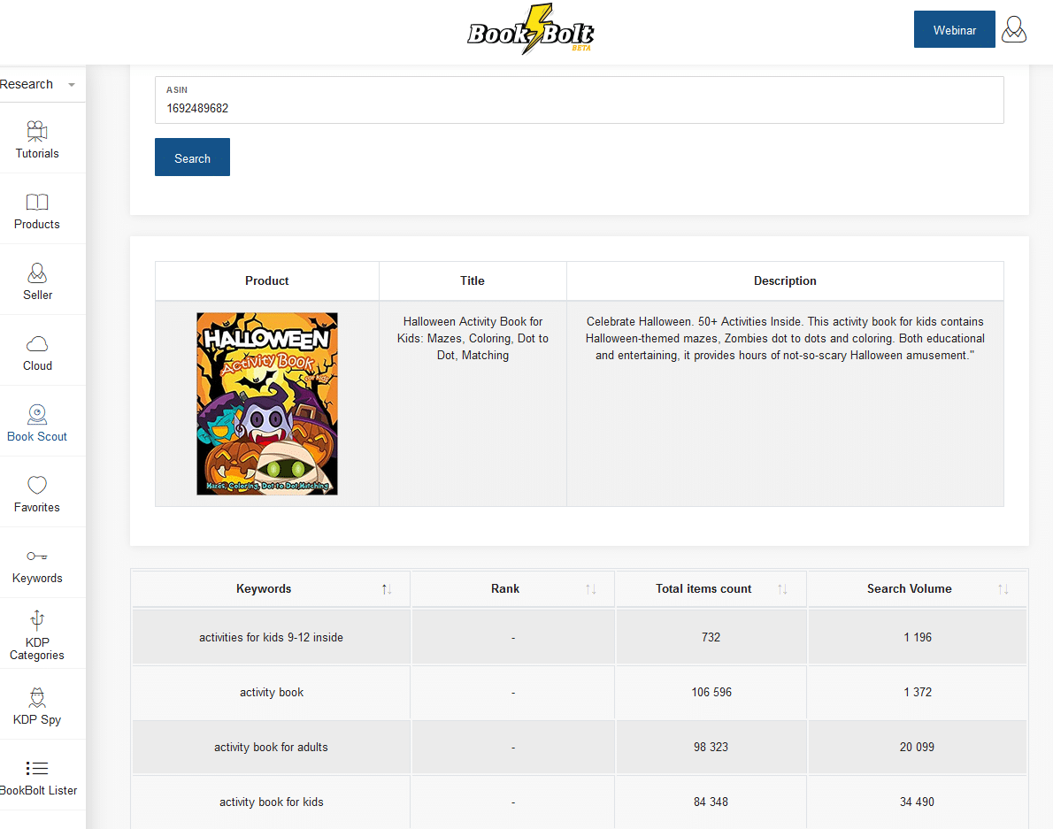Click keyword 'activities for kids 9-12 inside'
The image size is (1053, 829).
pos(271,638)
